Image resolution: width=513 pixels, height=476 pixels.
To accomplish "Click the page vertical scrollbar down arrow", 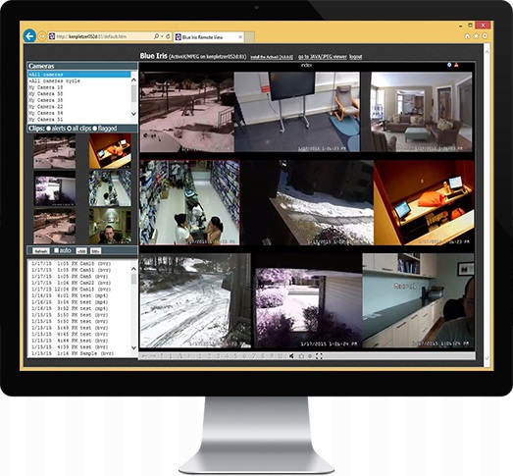I will (487, 359).
